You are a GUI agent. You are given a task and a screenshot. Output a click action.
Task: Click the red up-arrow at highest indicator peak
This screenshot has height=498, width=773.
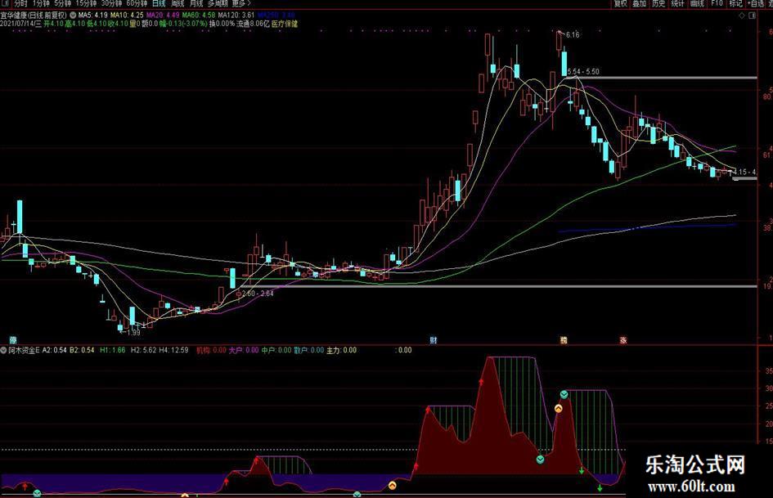[x=482, y=381]
